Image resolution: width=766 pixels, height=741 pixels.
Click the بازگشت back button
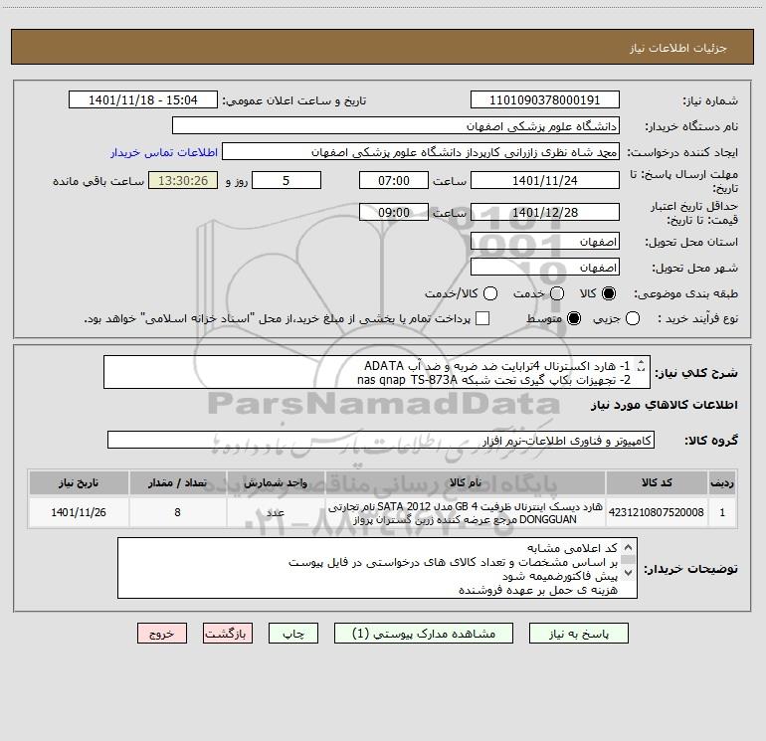coord(228,634)
